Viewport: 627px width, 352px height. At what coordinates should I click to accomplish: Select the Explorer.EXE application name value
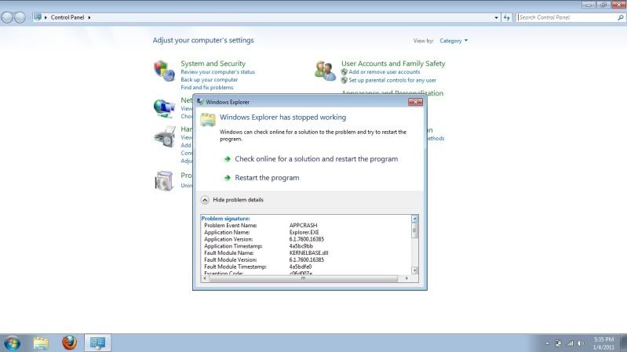coord(304,232)
